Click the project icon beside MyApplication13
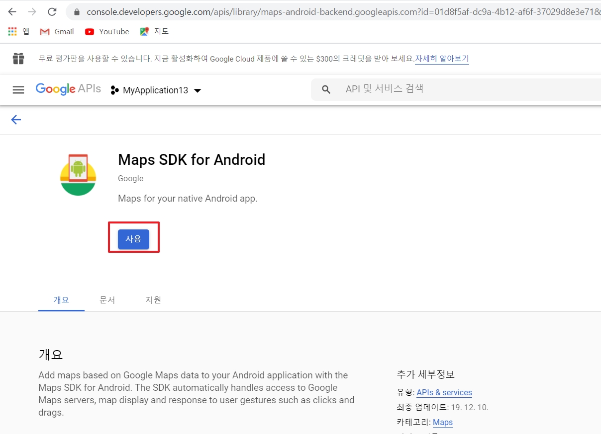The image size is (601, 434). tap(114, 90)
